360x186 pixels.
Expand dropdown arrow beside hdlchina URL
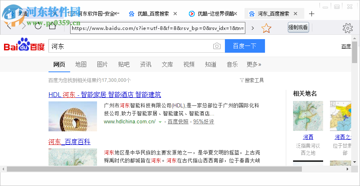pos(160,122)
